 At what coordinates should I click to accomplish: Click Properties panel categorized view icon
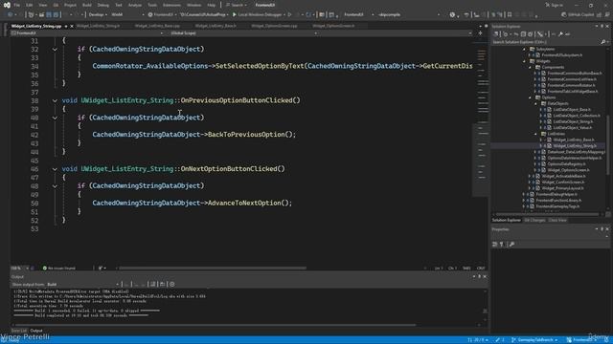495,245
